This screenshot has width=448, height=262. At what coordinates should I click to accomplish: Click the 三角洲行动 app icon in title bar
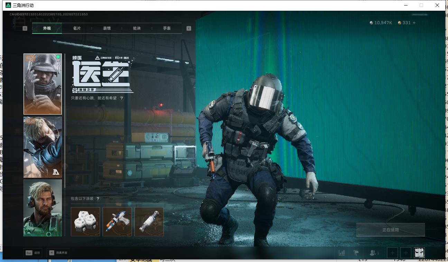(8, 5)
